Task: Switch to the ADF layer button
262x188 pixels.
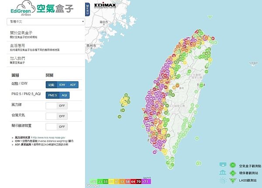Action: coord(73,85)
